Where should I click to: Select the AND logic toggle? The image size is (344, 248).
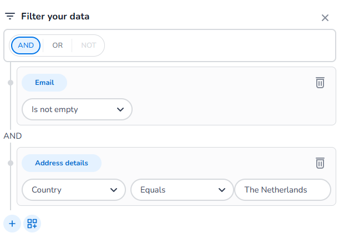(26, 45)
